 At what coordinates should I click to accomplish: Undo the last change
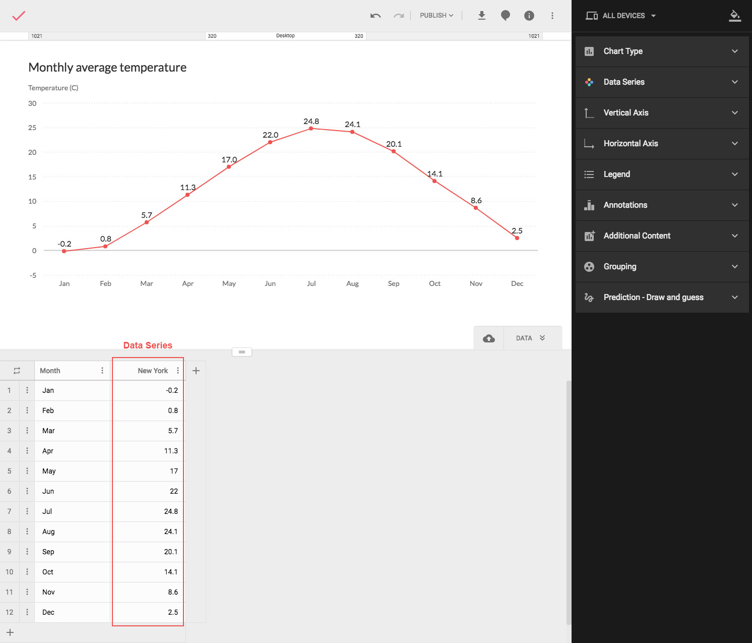[375, 16]
